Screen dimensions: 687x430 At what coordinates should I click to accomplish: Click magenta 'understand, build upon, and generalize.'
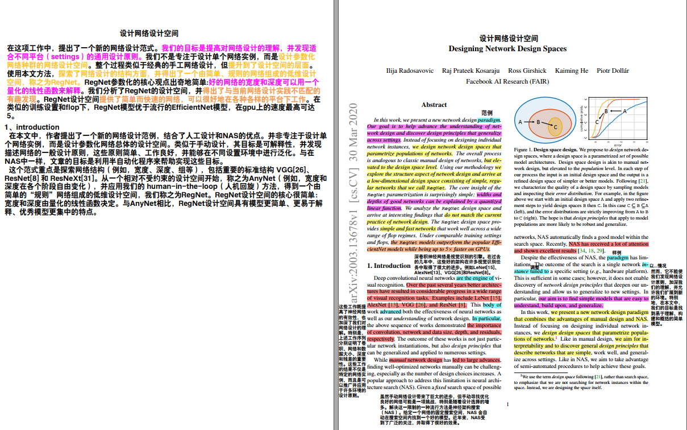point(559,305)
